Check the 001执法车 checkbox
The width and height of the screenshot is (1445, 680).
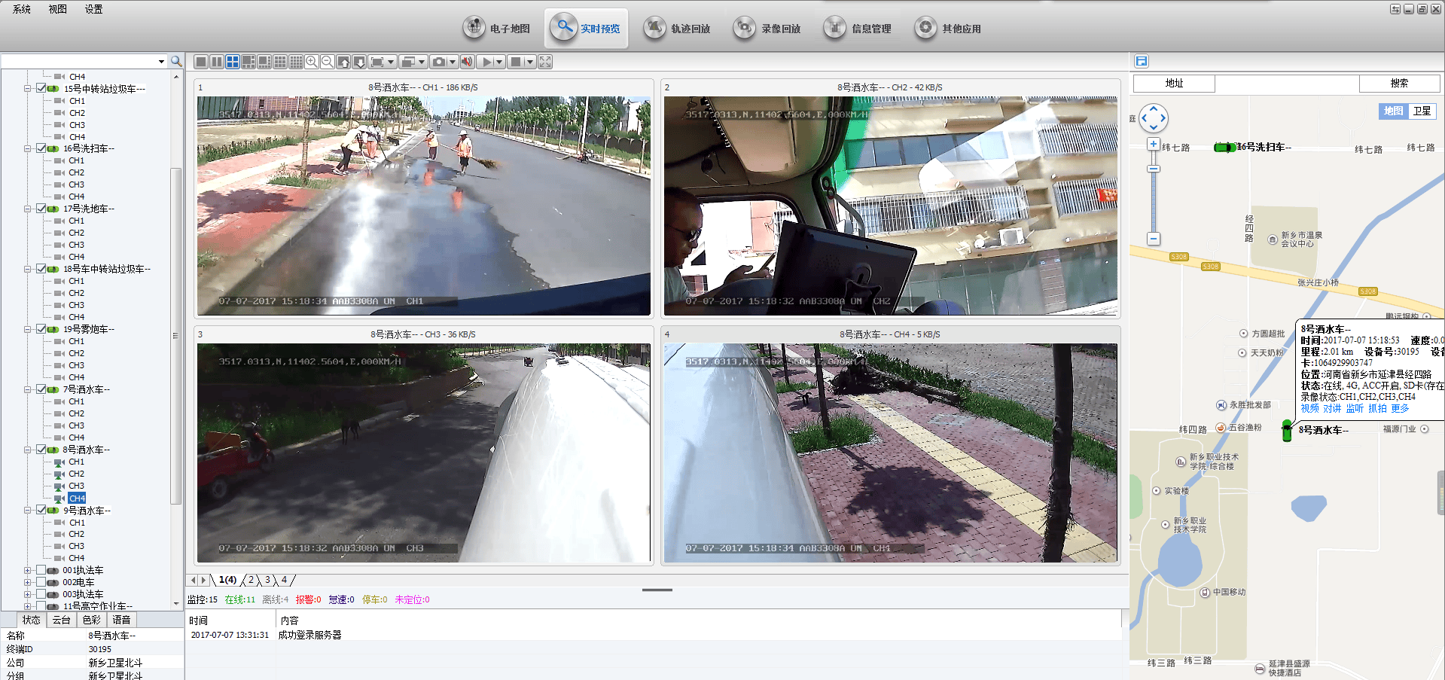point(41,570)
